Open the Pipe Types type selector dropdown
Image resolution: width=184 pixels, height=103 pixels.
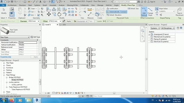pos(40,31)
